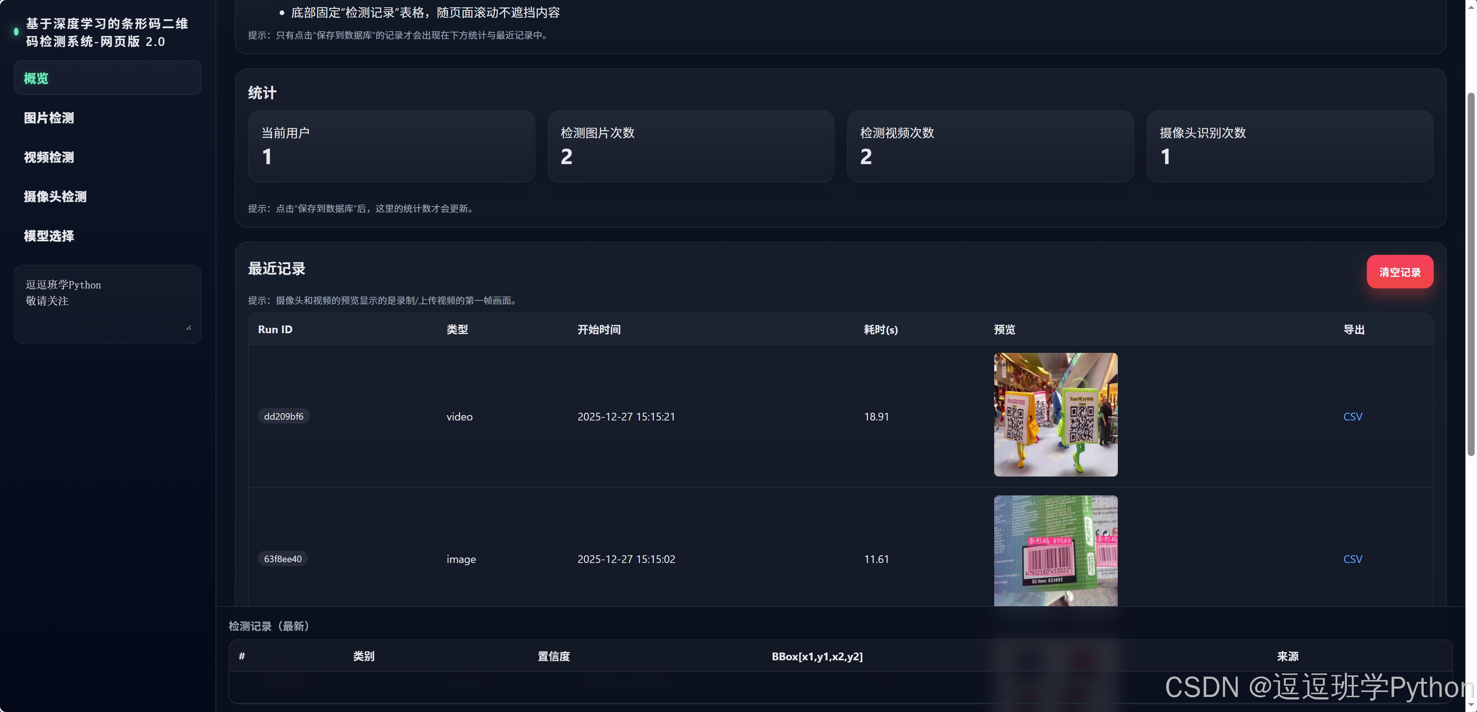This screenshot has height=712, width=1477.
Task: Click the 检测图片次数 stat card
Action: (x=690, y=146)
